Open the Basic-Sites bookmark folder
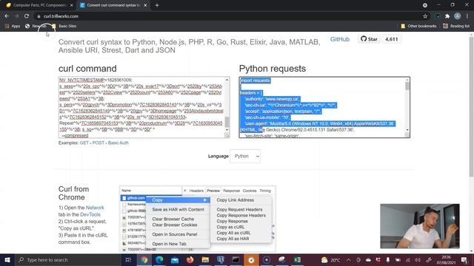 64,26
